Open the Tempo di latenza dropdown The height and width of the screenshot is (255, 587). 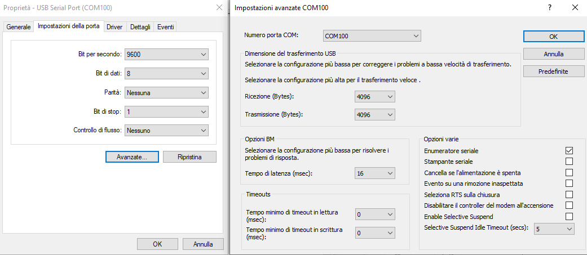(375, 173)
